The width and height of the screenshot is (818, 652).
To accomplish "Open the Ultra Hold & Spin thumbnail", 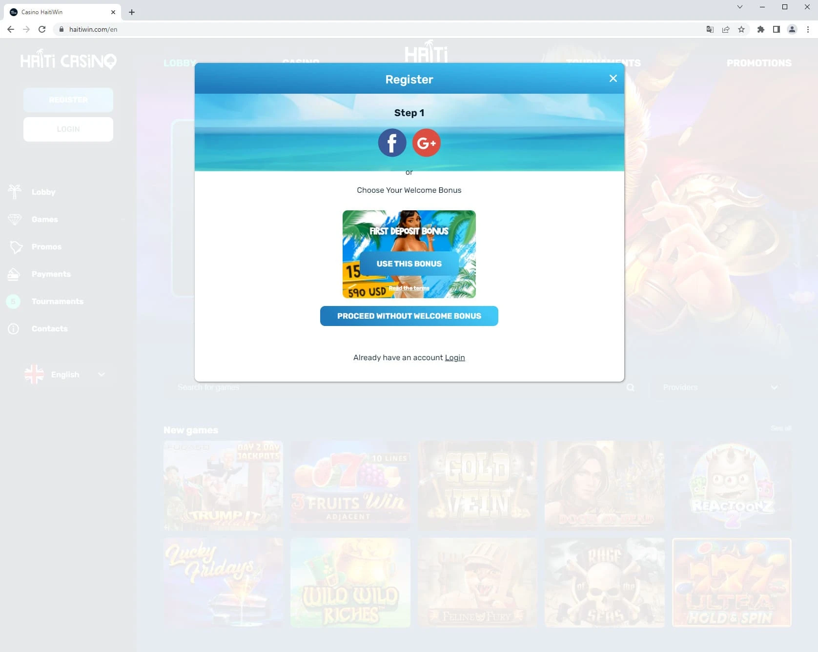I will point(732,583).
